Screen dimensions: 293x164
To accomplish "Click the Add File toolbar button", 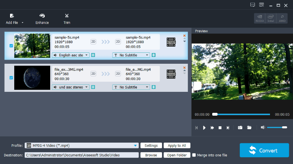I will point(12,19).
